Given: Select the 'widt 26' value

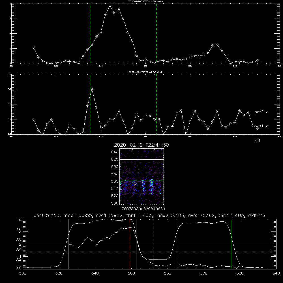Looking at the screenshot, I should click(x=256, y=215).
